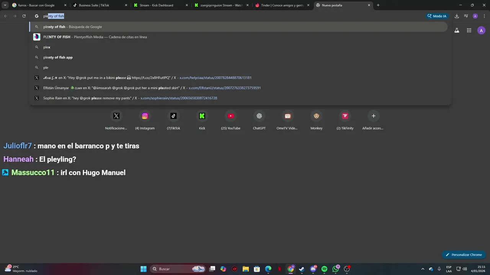The height and width of the screenshot is (275, 490).
Task: Open Discord from the taskbar
Action: pos(313,269)
